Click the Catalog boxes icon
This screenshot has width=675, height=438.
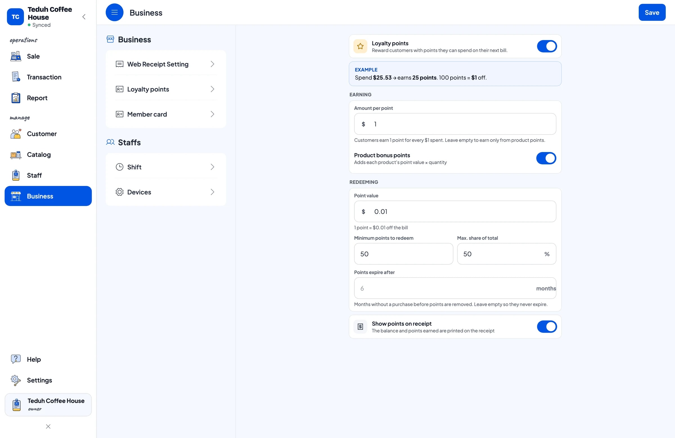click(x=15, y=155)
